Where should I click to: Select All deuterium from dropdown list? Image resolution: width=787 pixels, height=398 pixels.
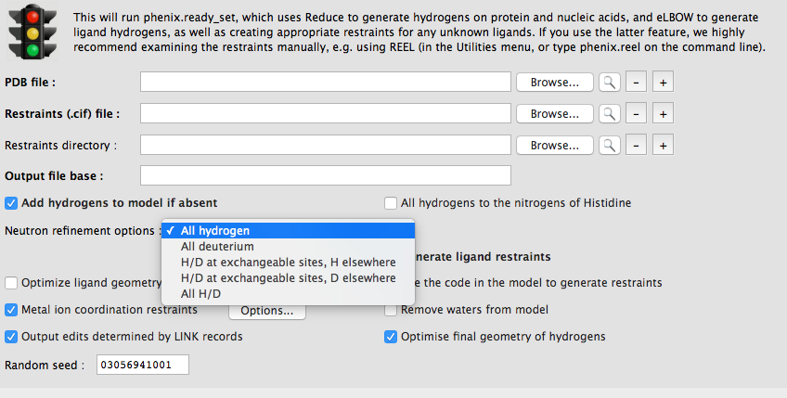tap(217, 247)
